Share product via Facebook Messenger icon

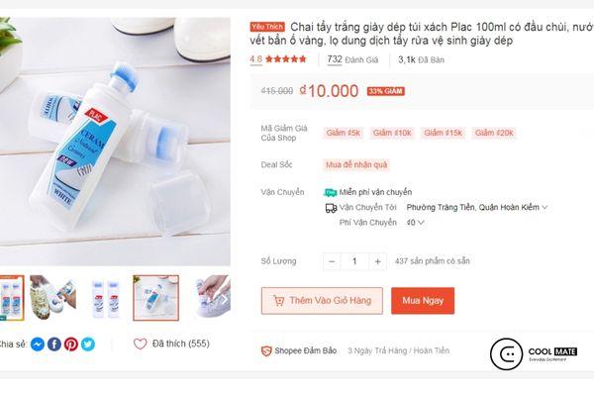pos(38,345)
